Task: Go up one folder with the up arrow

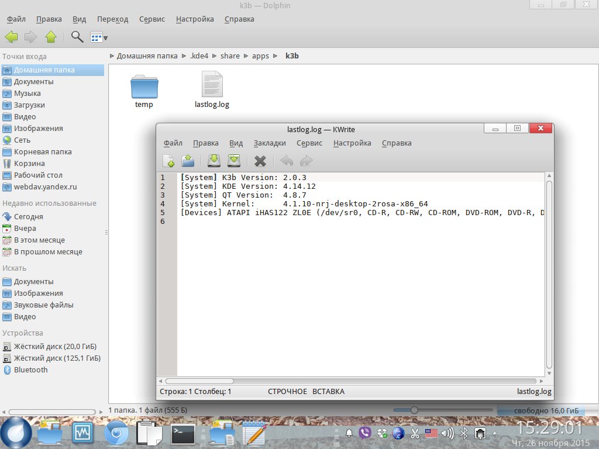Action: [51, 37]
